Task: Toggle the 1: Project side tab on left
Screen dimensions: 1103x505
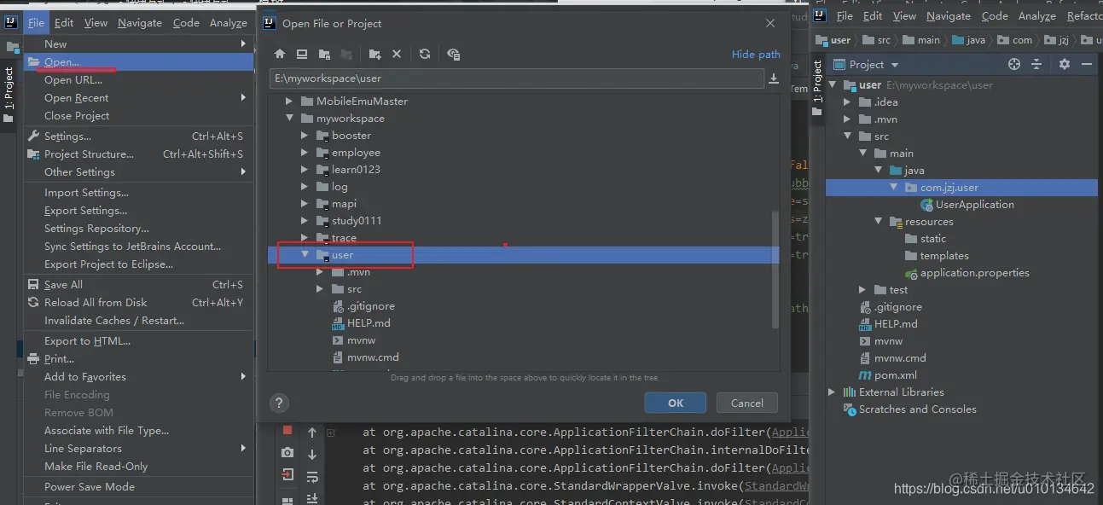Action: tap(9, 93)
